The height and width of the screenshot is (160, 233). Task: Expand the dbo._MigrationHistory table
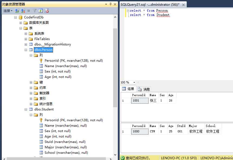(26, 44)
